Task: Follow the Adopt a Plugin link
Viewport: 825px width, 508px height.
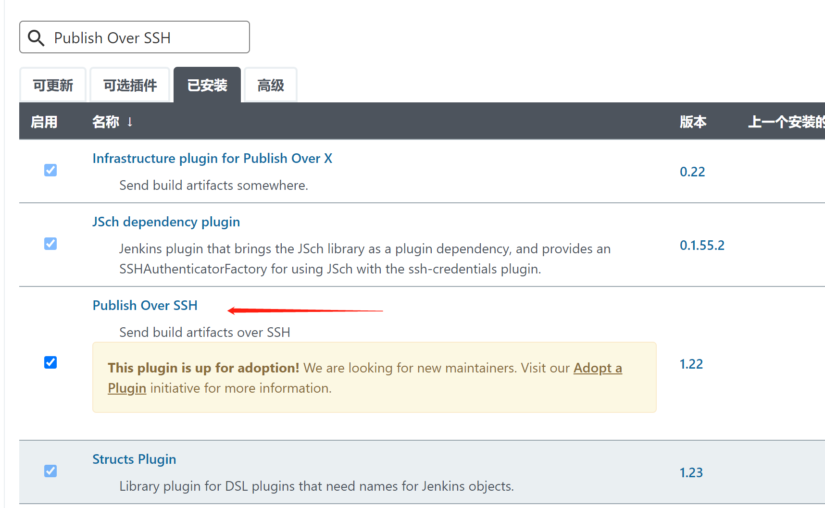Action: (598, 368)
